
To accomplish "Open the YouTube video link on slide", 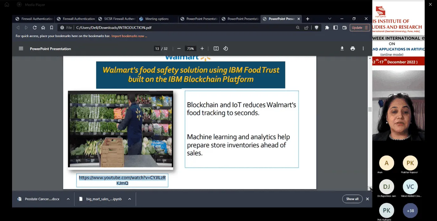I will 122,180.
